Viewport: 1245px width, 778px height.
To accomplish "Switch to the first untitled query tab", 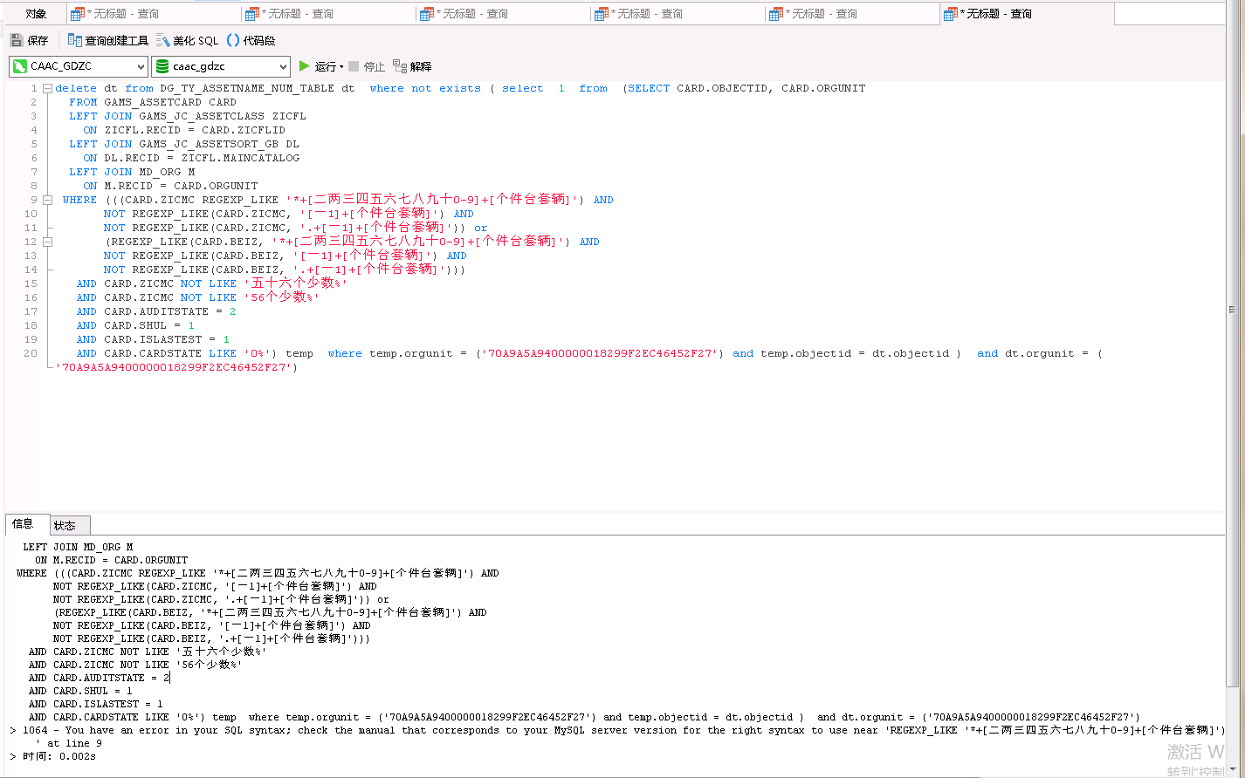I will [122, 14].
